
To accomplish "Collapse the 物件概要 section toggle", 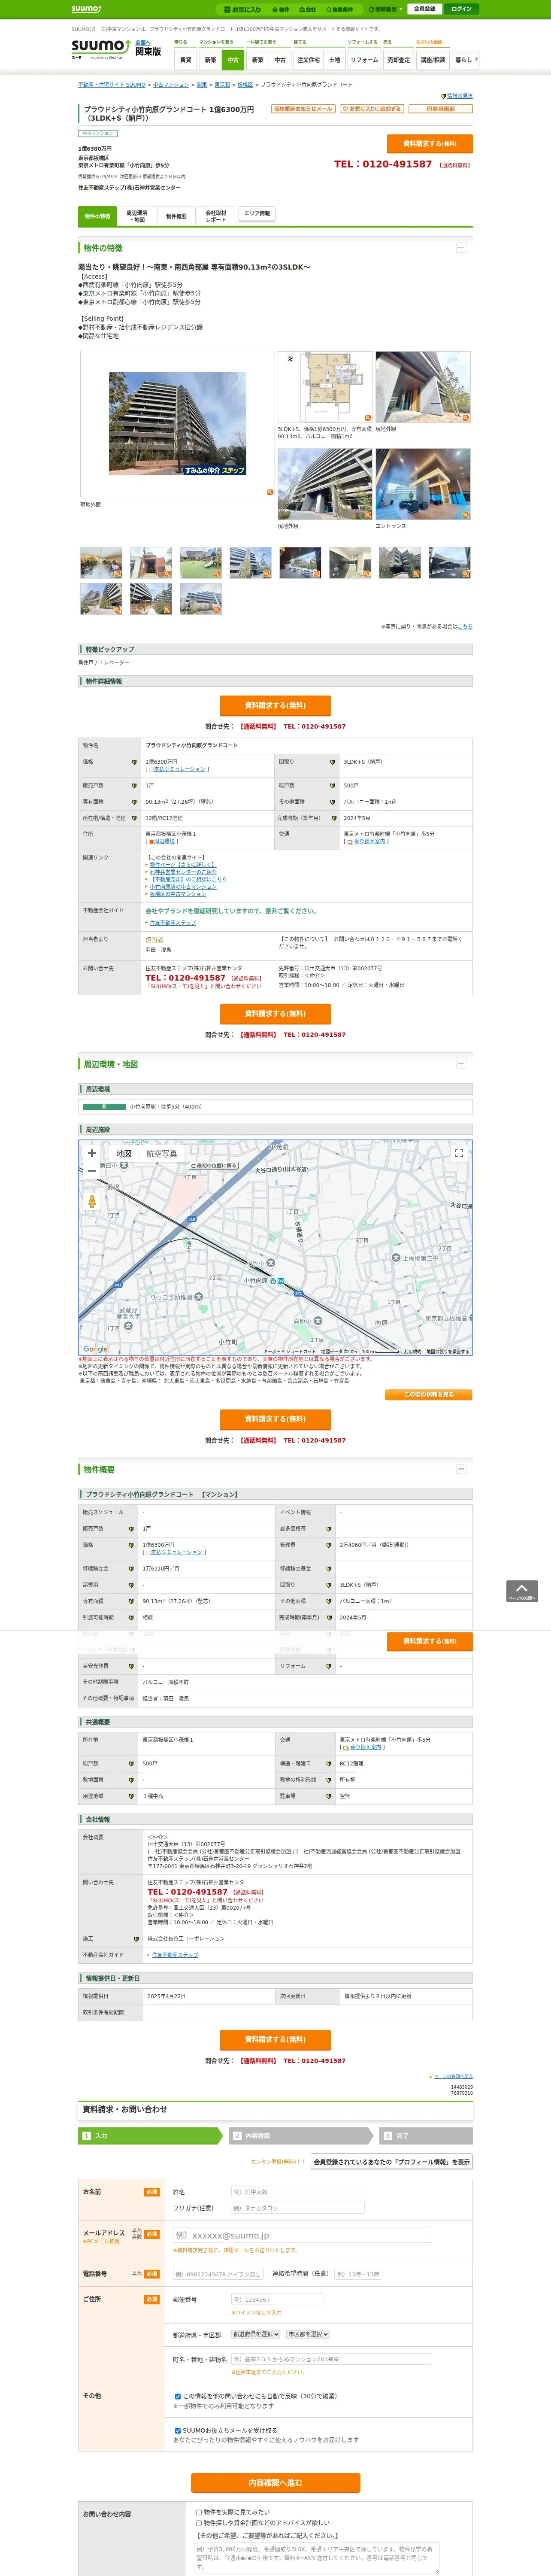I will (461, 1469).
